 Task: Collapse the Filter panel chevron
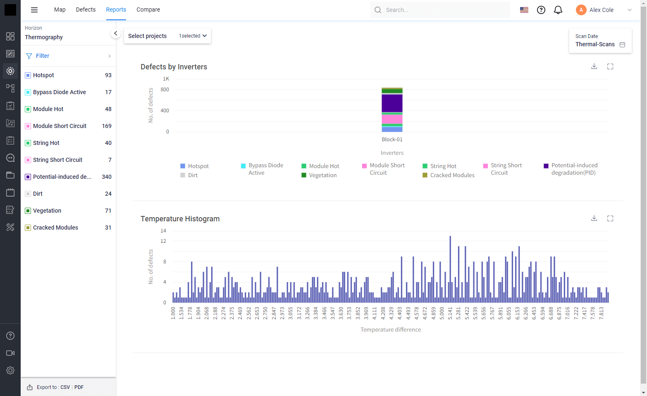click(x=109, y=56)
